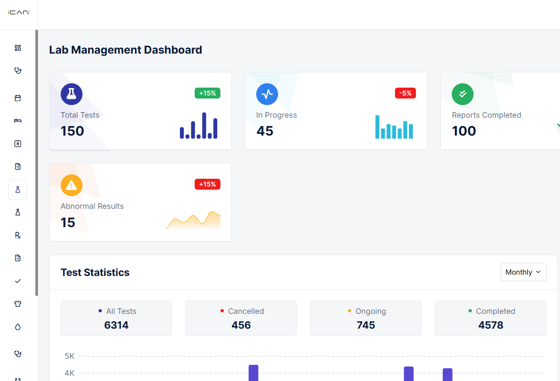Open the hospital H icon in sidebar
This screenshot has width=560, height=381.
click(18, 144)
